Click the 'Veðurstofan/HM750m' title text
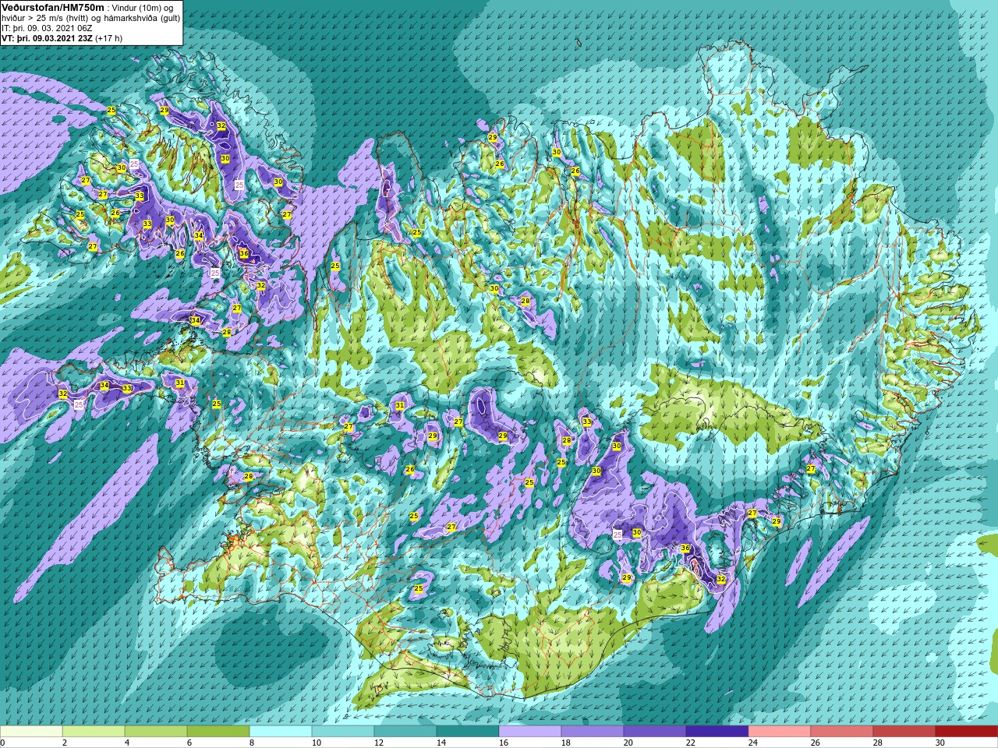Viewport: 998px width, 748px height. (x=53, y=7)
